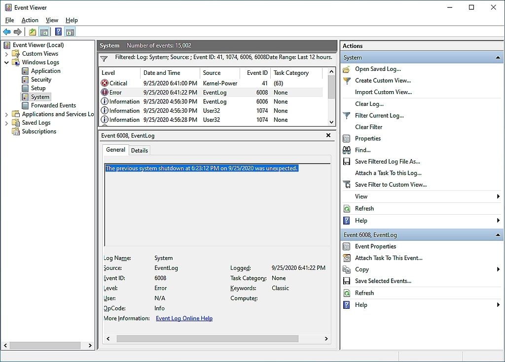
Task: Click the preview pane horizontal scroll right arrow
Action: click(x=326, y=338)
